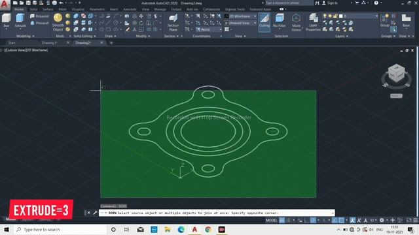Open the 2D Wireframe visual style dropdown
Viewport: 419px width, 235px height.
pos(240,16)
